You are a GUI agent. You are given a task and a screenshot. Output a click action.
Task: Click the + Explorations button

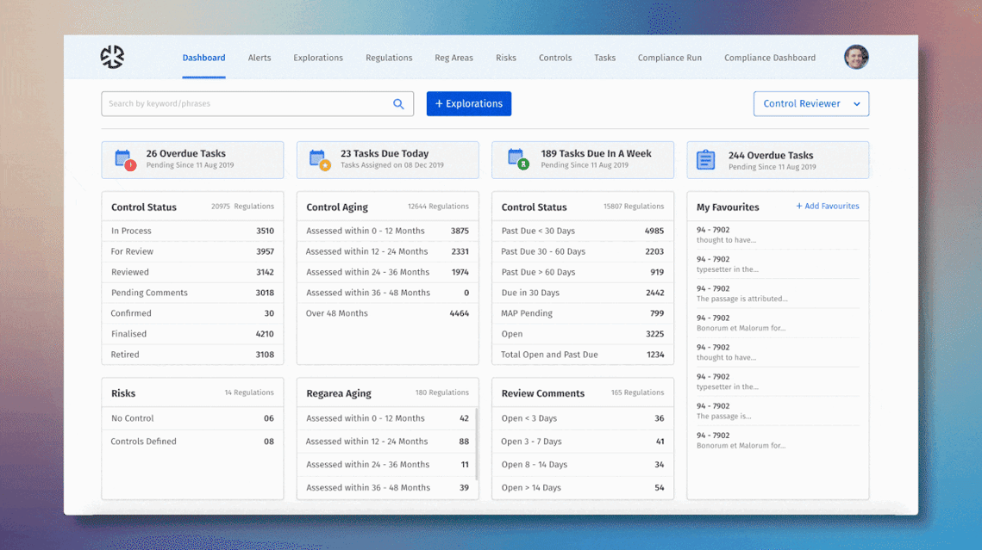468,104
